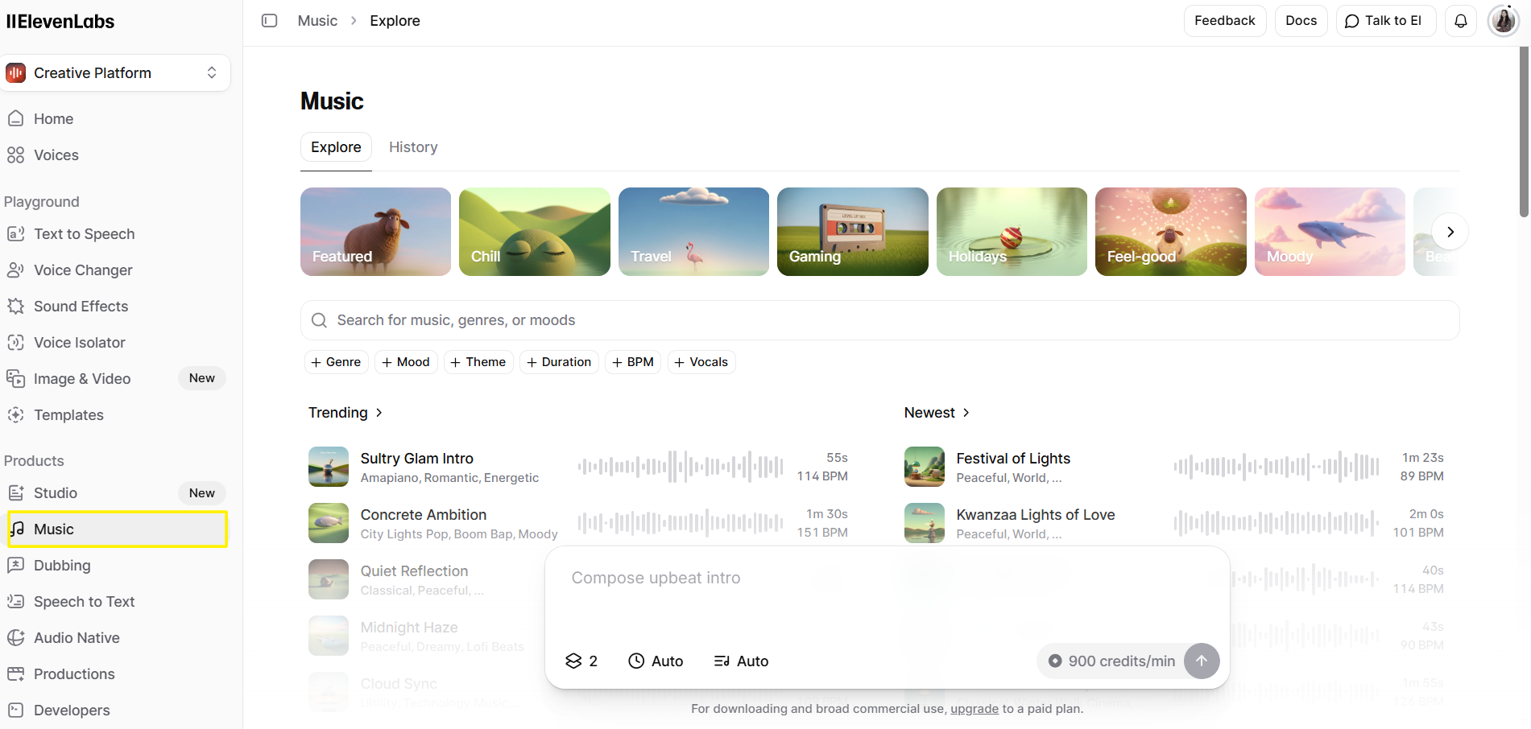Expand the Creative Platform workspace switcher
The image size is (1531, 729).
click(x=211, y=72)
